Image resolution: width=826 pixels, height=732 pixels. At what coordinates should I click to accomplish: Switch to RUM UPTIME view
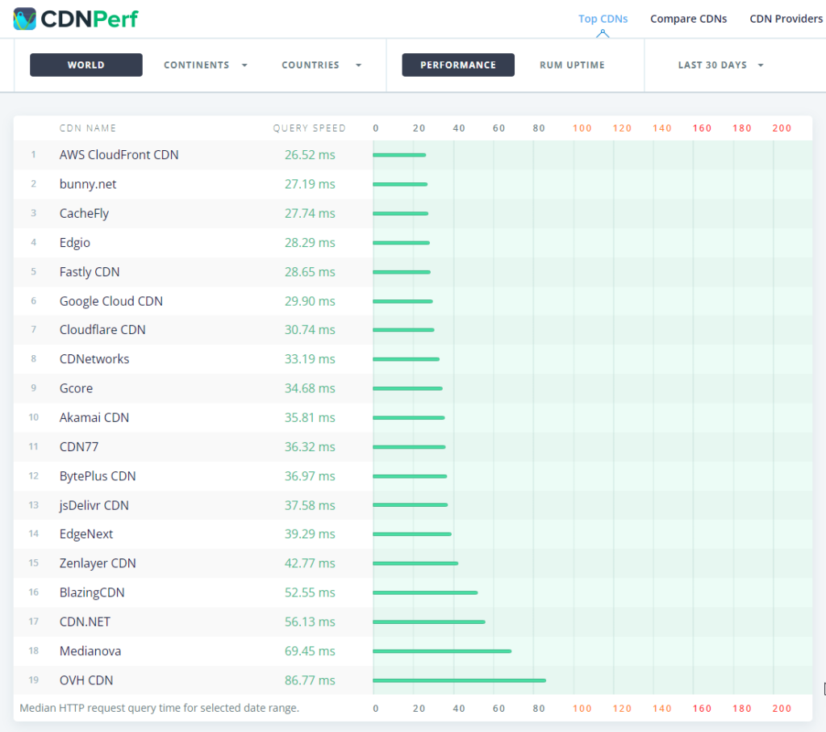coord(572,65)
